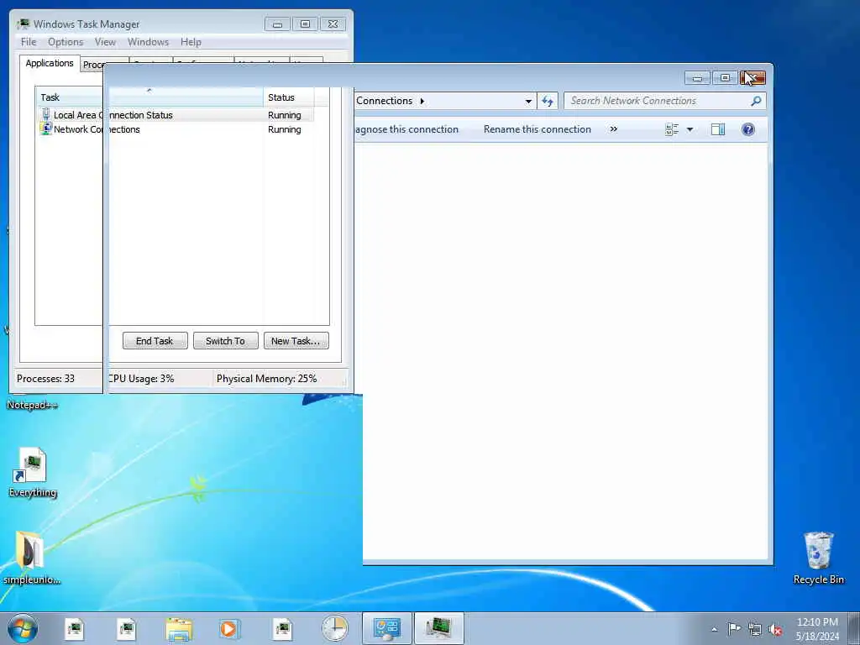The image size is (860, 645).
Task: Click the refresh button beside address bar
Action: coord(548,101)
